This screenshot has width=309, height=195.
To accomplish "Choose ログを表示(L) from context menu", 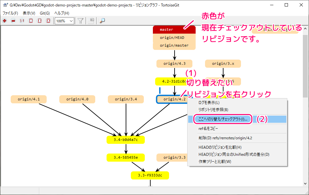I will pos(237,103).
